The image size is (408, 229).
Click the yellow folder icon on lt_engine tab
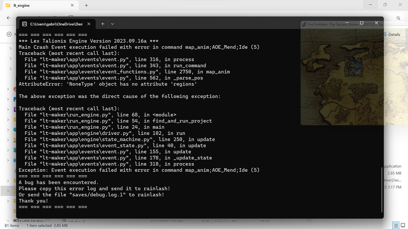coord(8,5)
